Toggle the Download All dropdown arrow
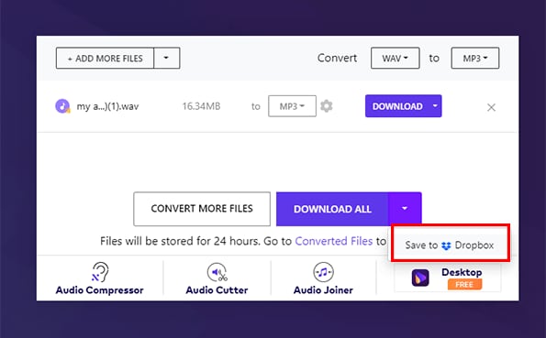546x338 pixels. 405,209
